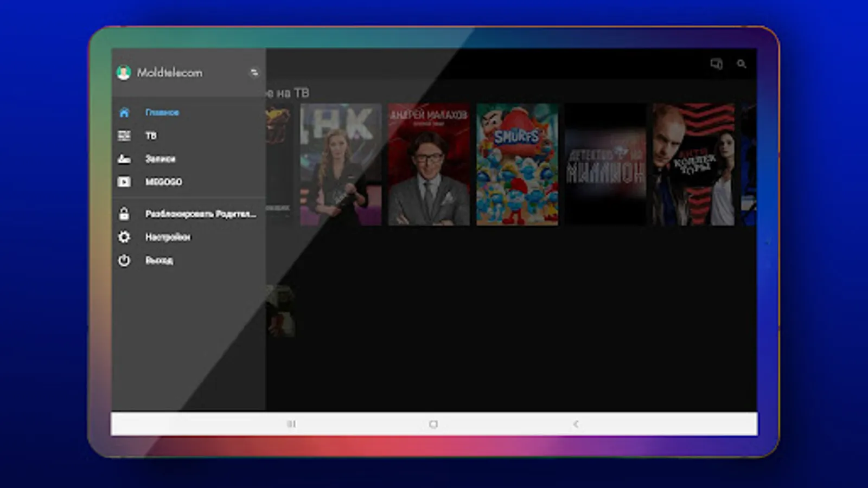Open the search magnifier icon
868x488 pixels.
click(x=741, y=65)
